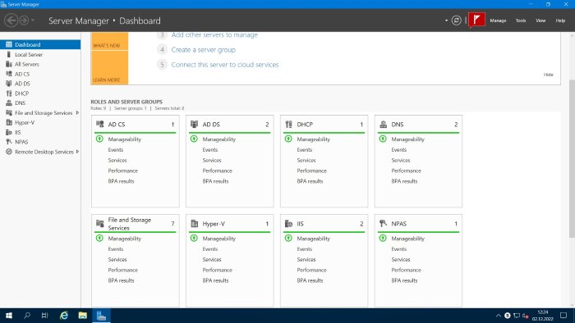The height and width of the screenshot is (323, 575).
Task: Open the Manage menu
Action: point(498,20)
